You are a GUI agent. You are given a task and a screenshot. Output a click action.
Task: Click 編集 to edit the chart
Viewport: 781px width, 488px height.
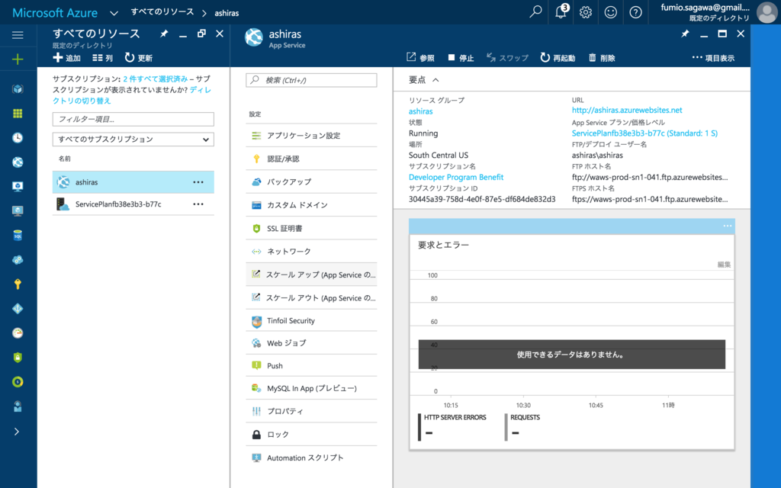point(724,265)
